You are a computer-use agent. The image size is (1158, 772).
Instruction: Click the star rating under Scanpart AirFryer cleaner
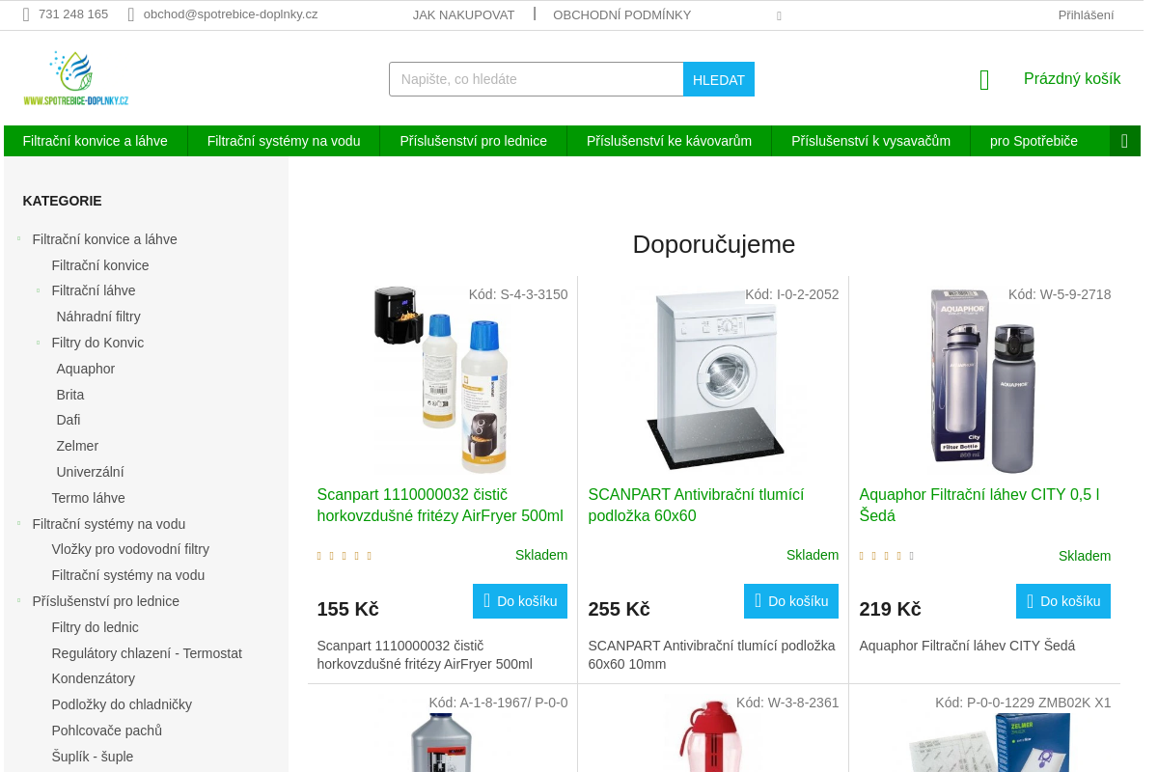pyautogui.click(x=345, y=556)
